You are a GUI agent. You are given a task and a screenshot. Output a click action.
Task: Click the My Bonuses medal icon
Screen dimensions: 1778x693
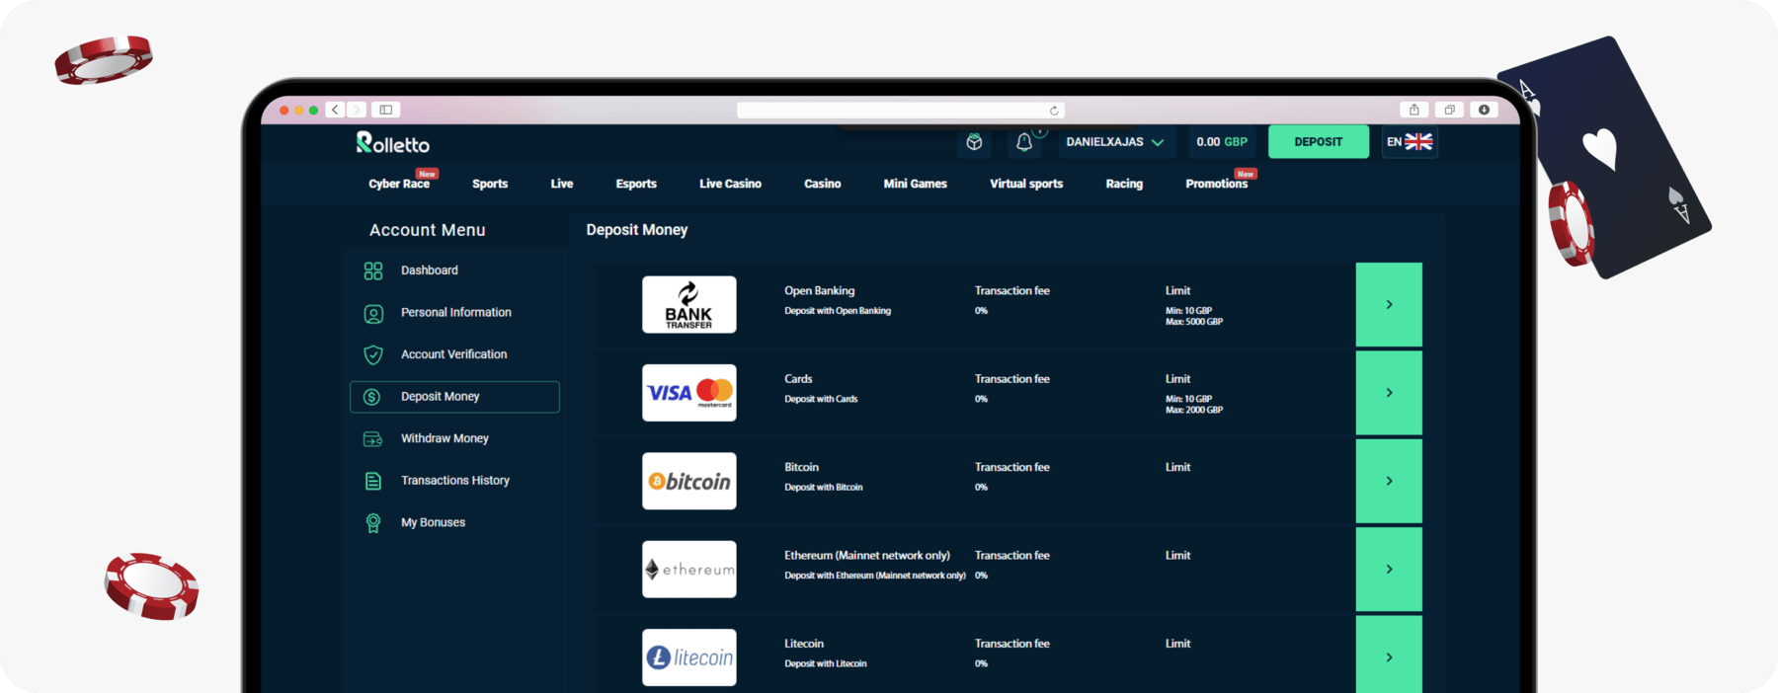pos(373,523)
